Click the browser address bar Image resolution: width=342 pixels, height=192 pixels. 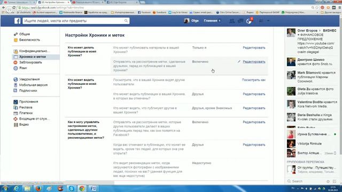click(164, 7)
